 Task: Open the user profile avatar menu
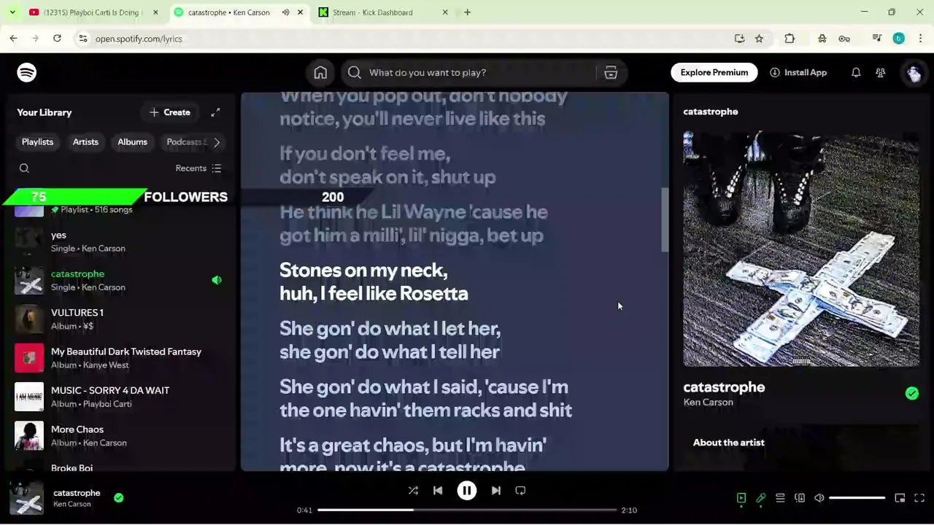(x=914, y=72)
